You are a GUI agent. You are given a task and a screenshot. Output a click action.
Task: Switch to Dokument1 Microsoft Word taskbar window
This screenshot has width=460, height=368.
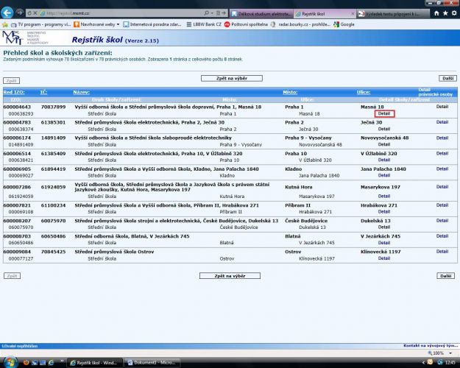click(x=152, y=363)
